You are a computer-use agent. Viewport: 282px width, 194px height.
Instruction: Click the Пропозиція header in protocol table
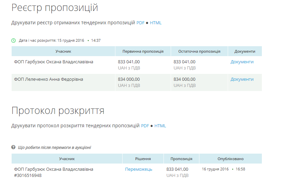[181, 159]
